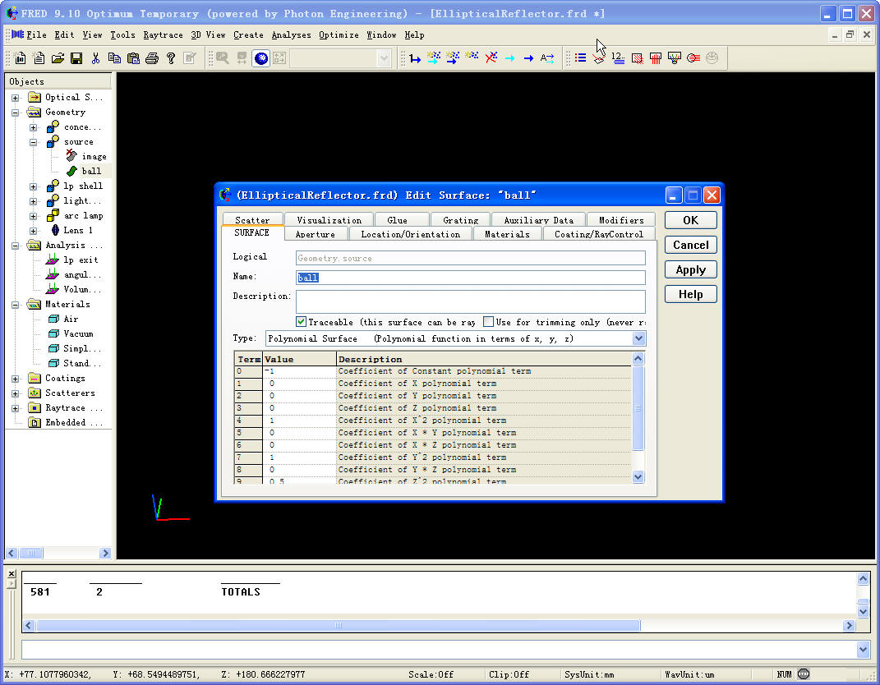Select the 'image' surface icon in tree
This screenshot has height=685, width=880.
point(71,155)
